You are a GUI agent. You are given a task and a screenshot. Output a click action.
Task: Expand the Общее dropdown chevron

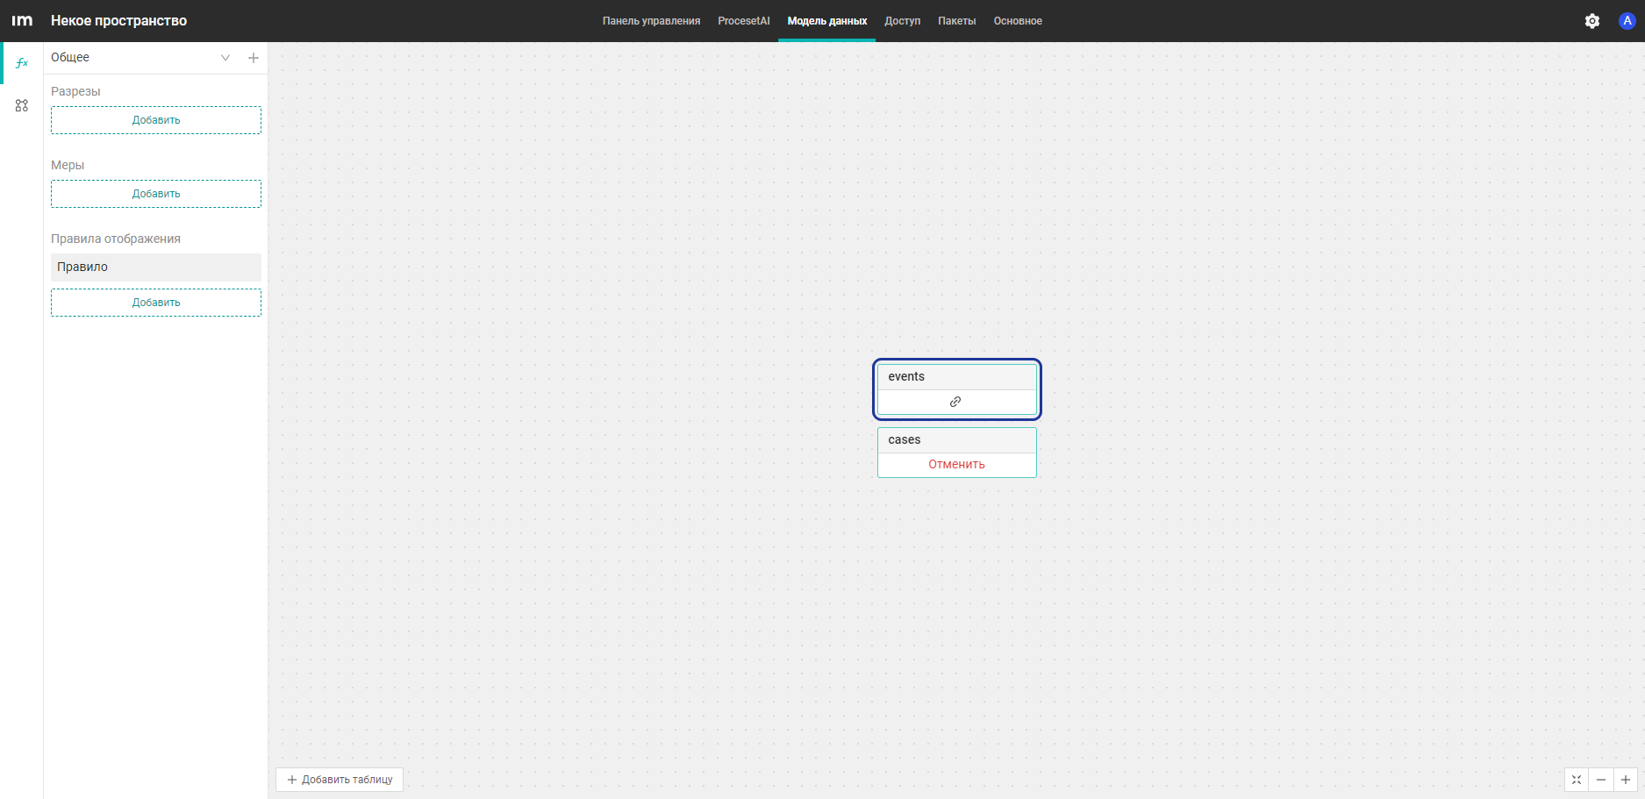(225, 58)
